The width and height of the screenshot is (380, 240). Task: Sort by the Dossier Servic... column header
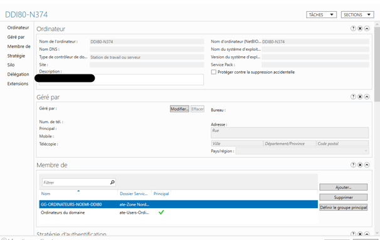tap(134, 194)
